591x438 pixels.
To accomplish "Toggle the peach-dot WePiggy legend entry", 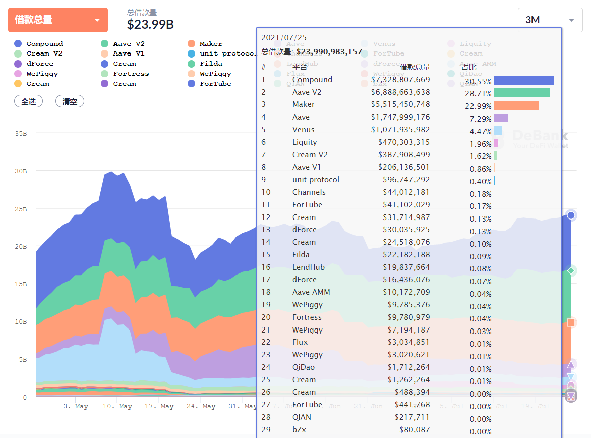I will pos(210,74).
